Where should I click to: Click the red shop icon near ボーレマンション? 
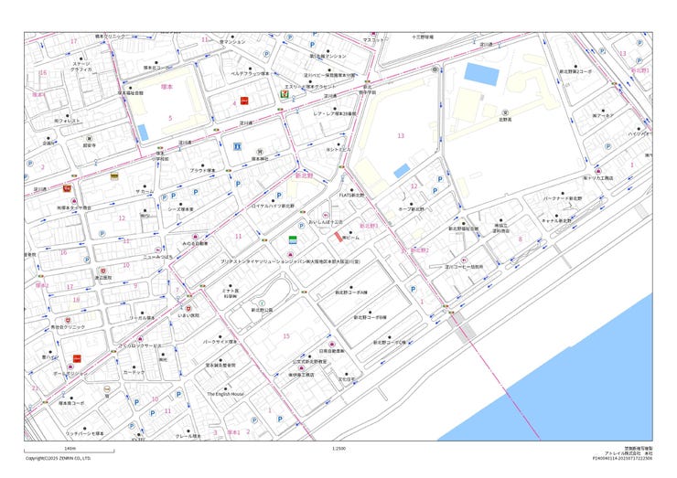click(77, 358)
